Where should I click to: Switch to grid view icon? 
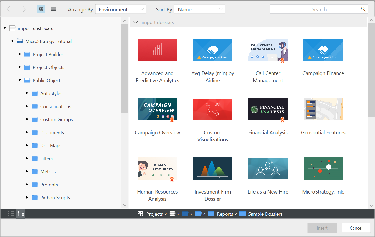click(41, 9)
